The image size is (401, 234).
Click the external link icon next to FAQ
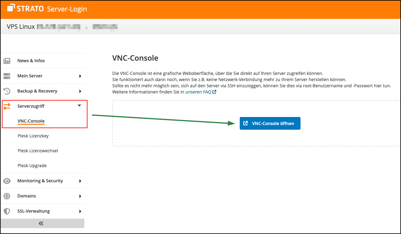click(x=214, y=92)
